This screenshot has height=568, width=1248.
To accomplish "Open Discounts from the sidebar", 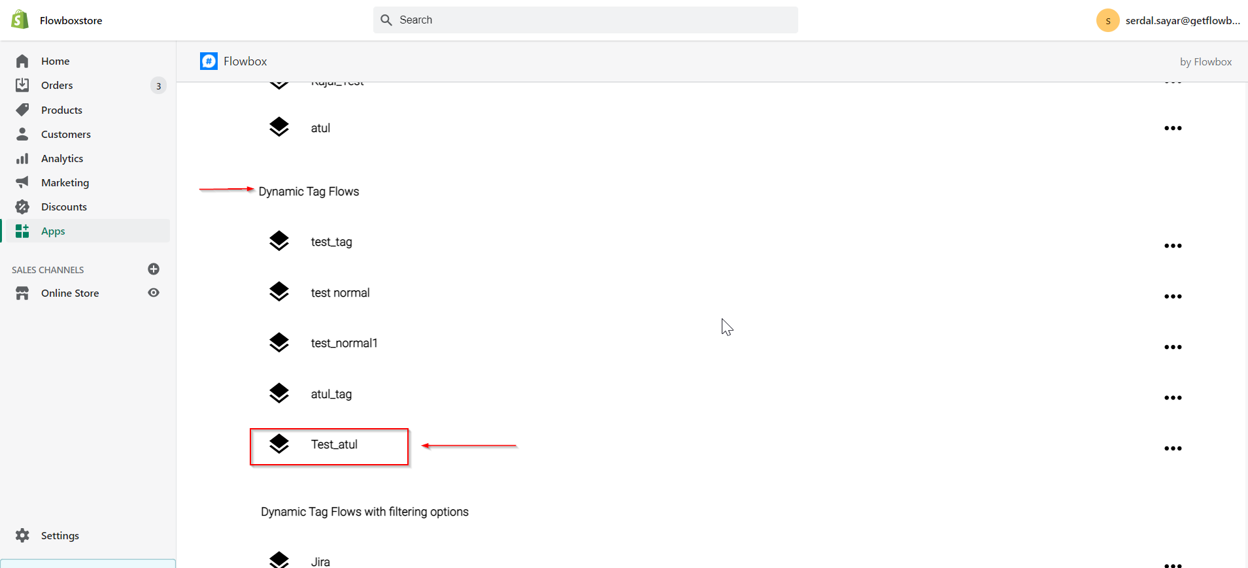I will 63,207.
